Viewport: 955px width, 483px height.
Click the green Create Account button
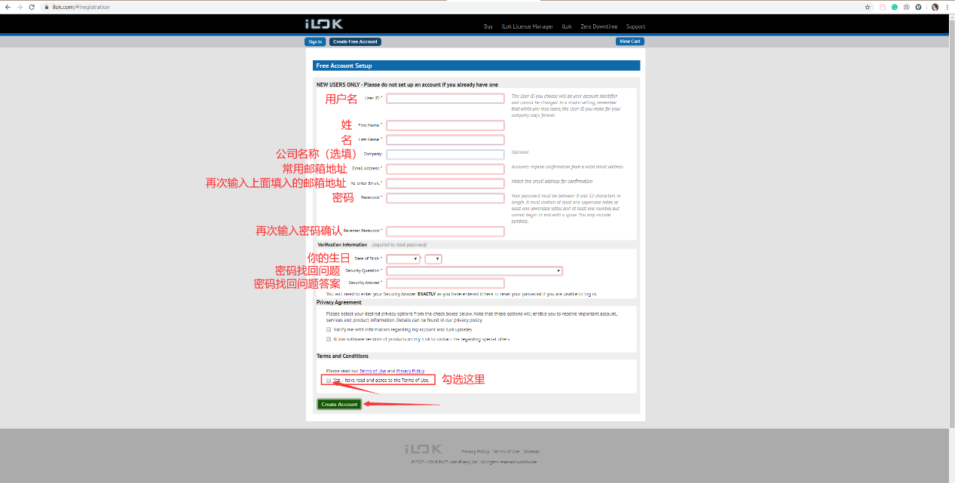tap(339, 405)
